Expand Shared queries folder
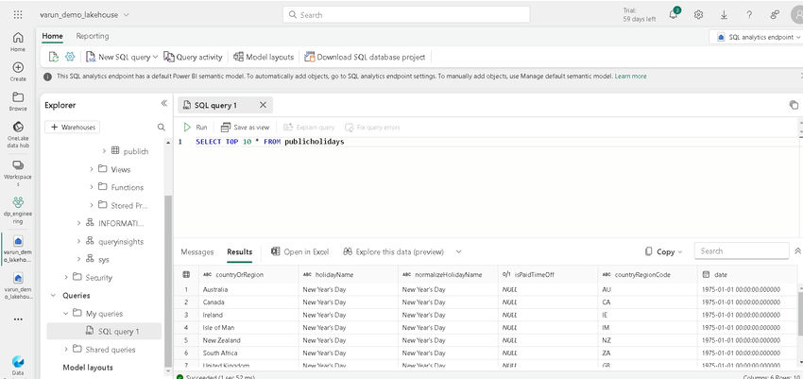This screenshot has width=803, height=379. (66, 350)
